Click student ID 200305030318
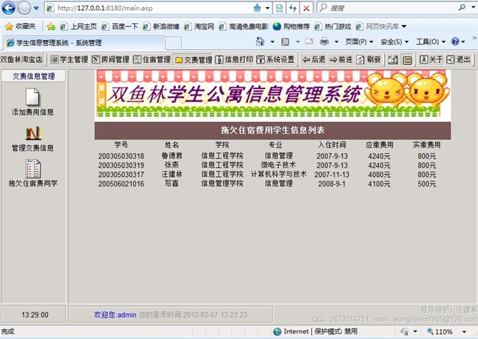Viewport: 478px width, 339px height. [x=121, y=156]
